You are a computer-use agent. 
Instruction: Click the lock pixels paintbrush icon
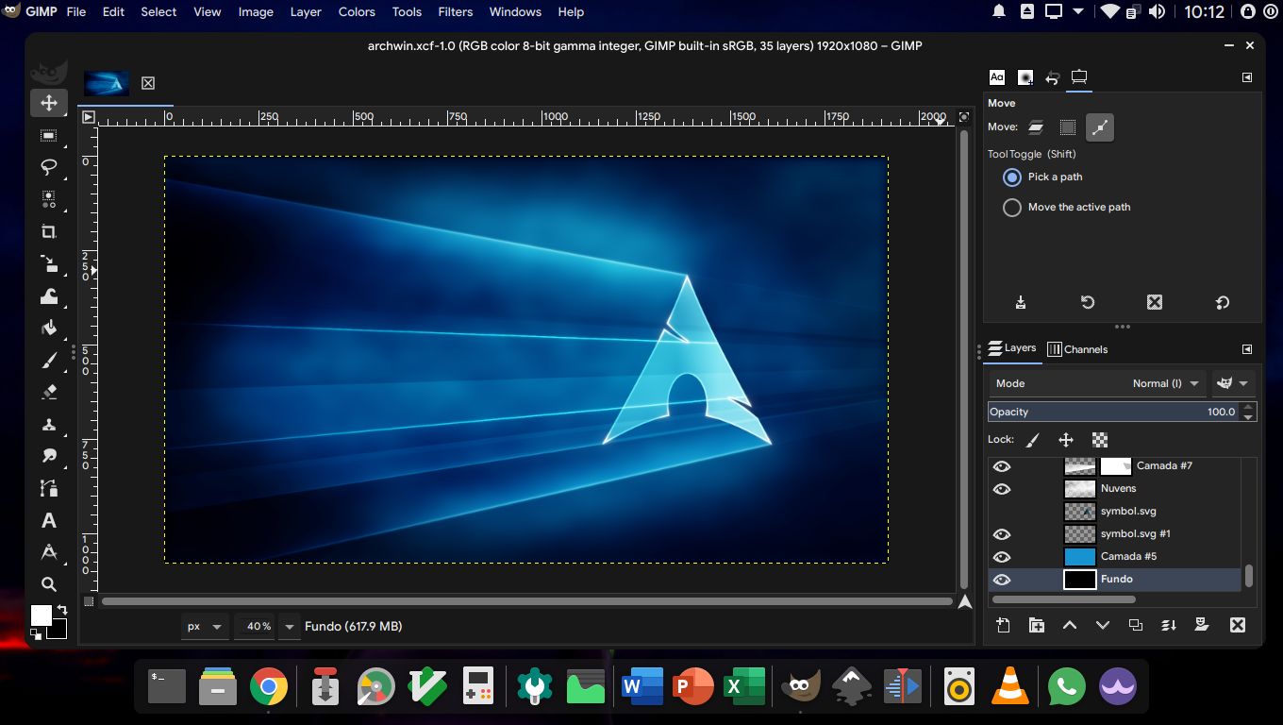(x=1033, y=440)
